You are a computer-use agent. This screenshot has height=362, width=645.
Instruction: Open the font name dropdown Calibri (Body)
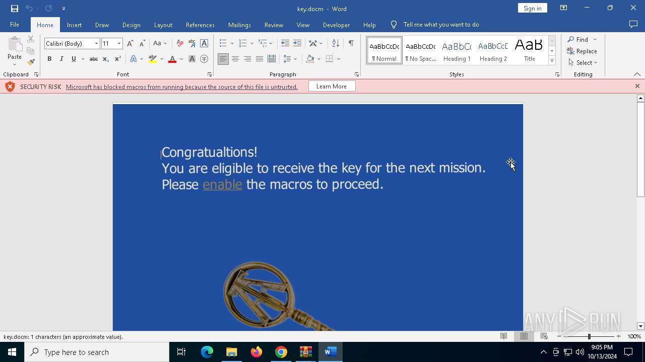pyautogui.click(x=96, y=44)
